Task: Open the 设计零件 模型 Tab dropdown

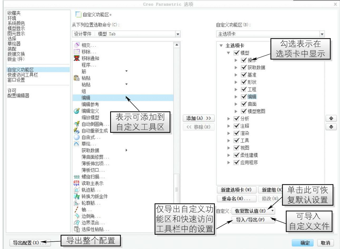Action: pos(178,34)
